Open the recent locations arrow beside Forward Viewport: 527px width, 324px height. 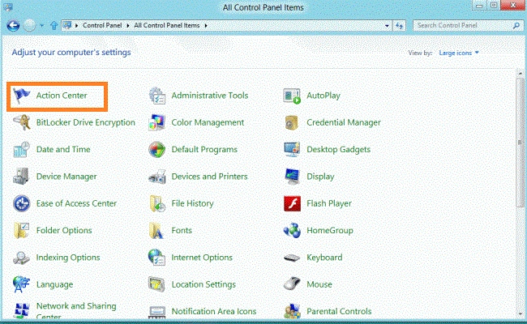41,26
